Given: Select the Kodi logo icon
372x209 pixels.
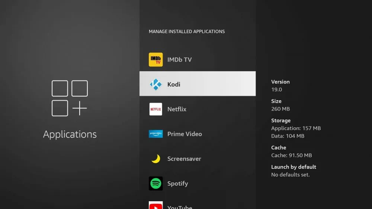Looking at the screenshot, I should pos(155,84).
